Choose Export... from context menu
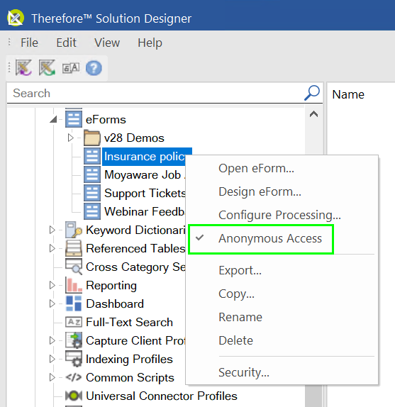The image size is (395, 407). coord(282,270)
